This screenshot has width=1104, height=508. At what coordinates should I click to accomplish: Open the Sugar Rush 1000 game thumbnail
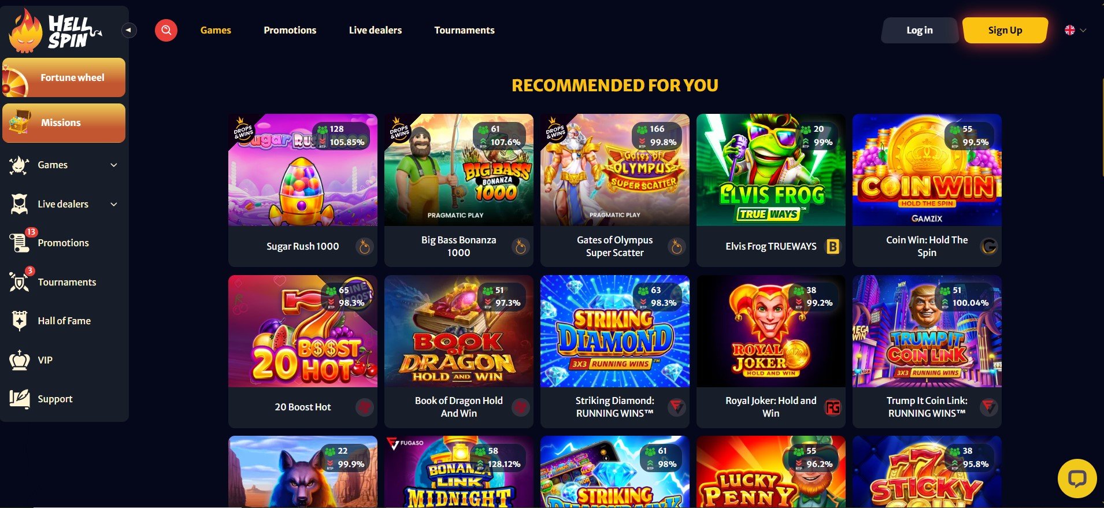click(303, 170)
